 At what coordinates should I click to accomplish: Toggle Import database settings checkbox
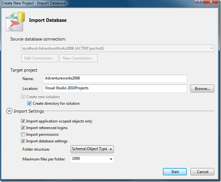pos(23,141)
